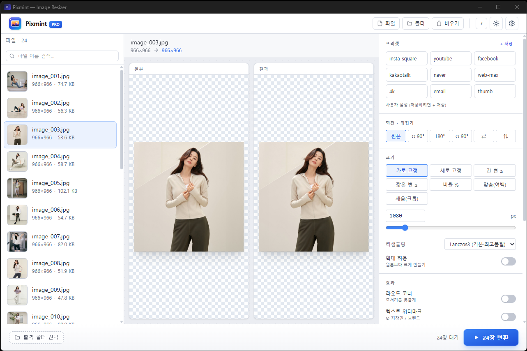Enable the 라운드 코너 switch
The height and width of the screenshot is (351, 527).
coord(508,299)
